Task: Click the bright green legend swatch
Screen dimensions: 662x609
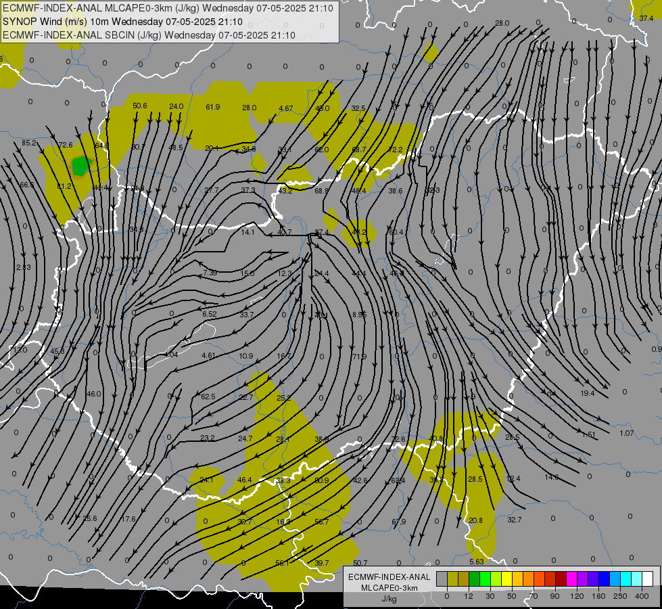Action: point(485,579)
